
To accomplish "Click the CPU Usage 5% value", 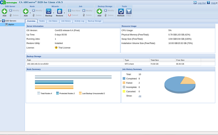I will 170,30.
